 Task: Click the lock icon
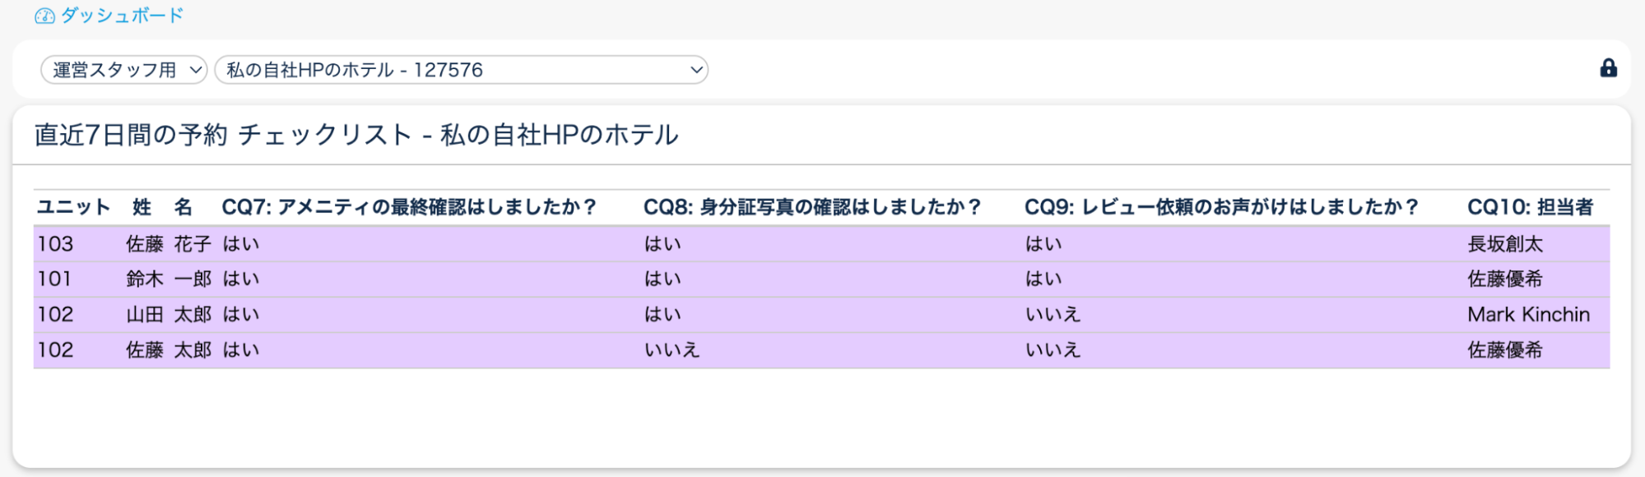click(1608, 68)
